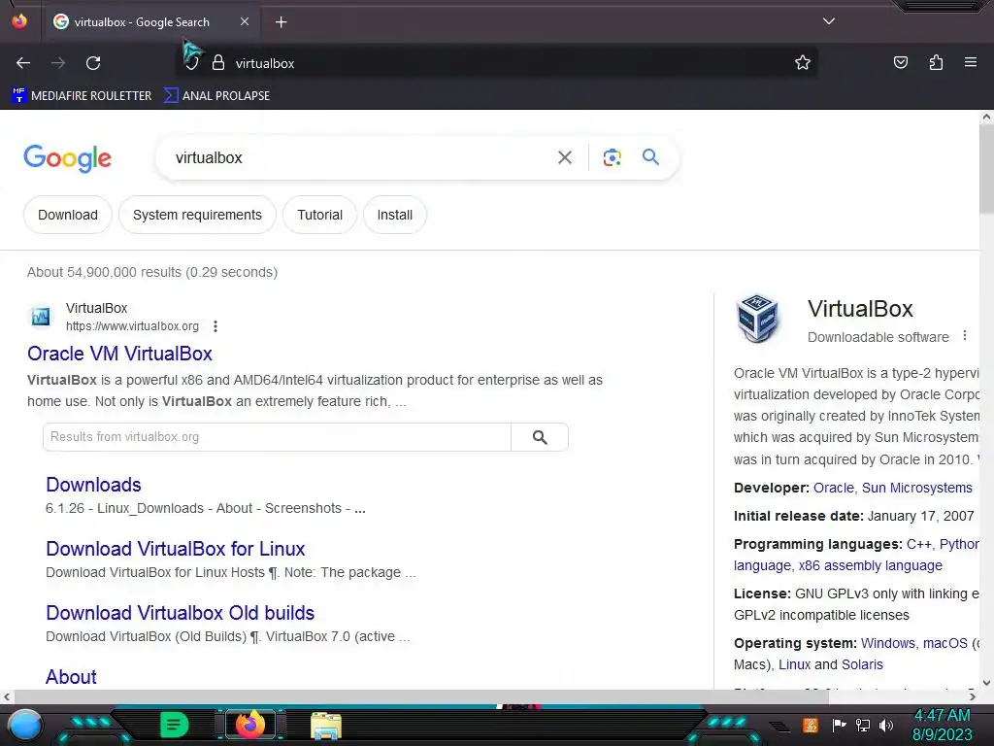994x746 pixels.
Task: Submit the Google search magnifier
Action: pyautogui.click(x=650, y=156)
